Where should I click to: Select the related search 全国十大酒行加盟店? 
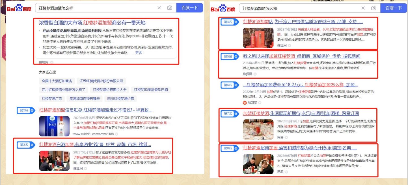click(x=57, y=81)
